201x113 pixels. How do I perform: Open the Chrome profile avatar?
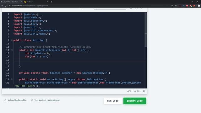(199, 6)
